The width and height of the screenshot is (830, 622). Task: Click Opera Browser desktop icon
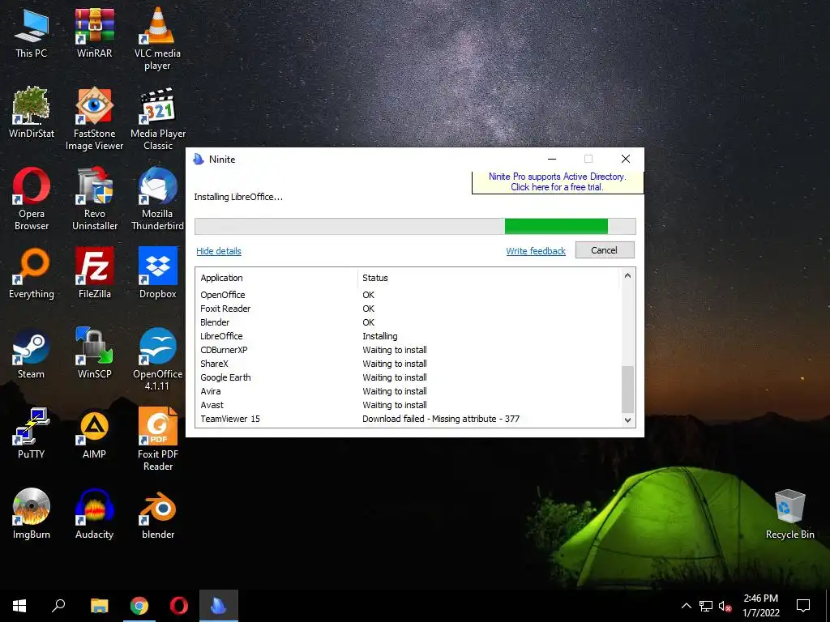click(x=32, y=199)
